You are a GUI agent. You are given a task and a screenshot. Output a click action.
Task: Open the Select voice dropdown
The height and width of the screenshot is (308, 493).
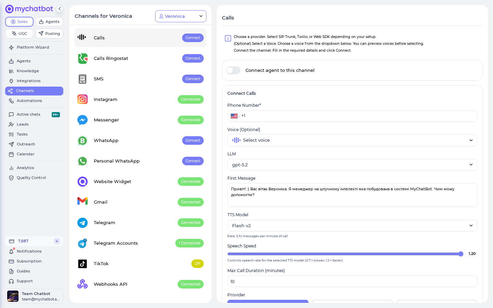pyautogui.click(x=352, y=140)
